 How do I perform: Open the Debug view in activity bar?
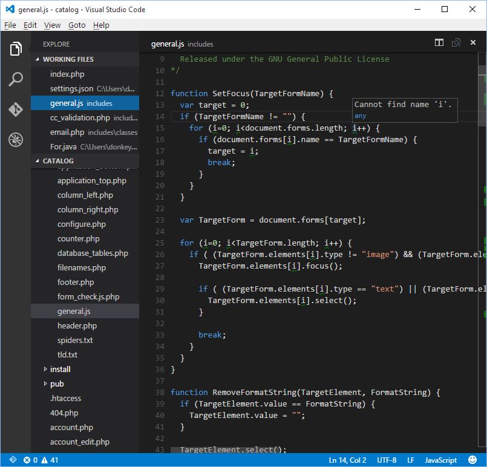[16, 140]
